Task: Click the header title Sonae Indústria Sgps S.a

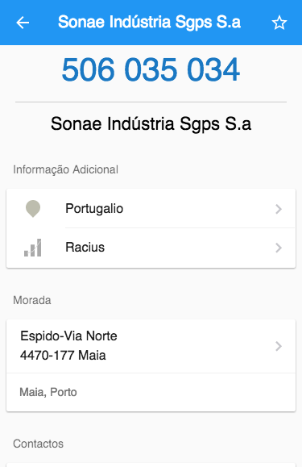Action: pos(149,22)
